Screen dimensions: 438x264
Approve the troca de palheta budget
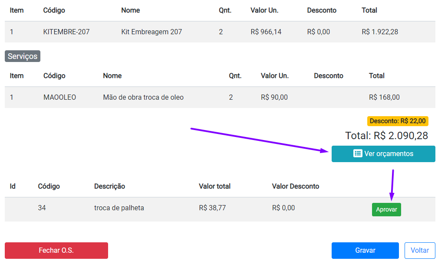point(386,209)
